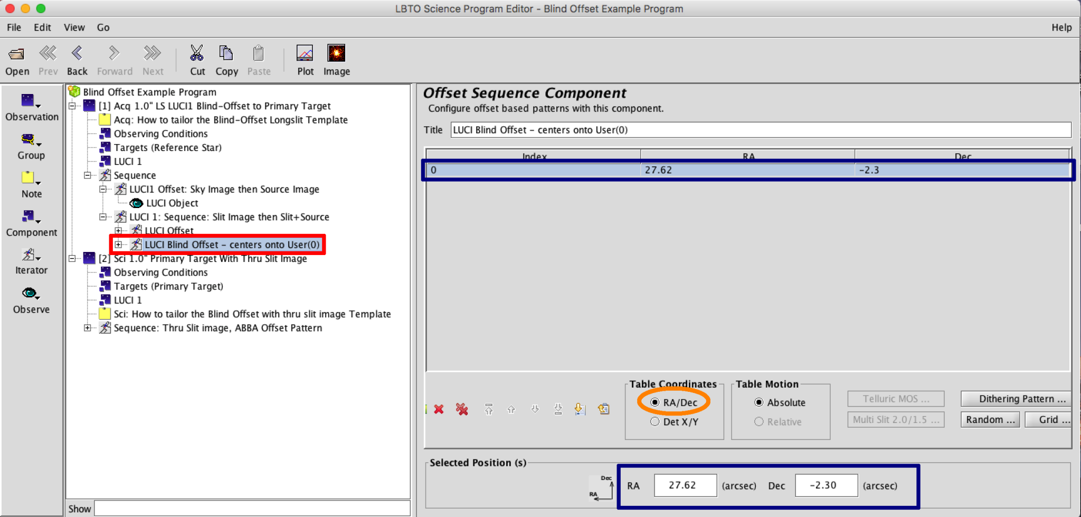1081x517 pixels.
Task: Click the Paste clipboard icon
Action: click(258, 53)
